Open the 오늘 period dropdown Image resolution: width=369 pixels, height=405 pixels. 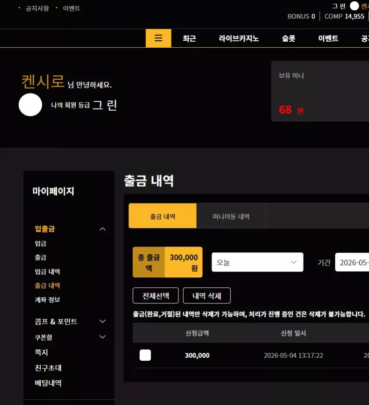click(257, 262)
